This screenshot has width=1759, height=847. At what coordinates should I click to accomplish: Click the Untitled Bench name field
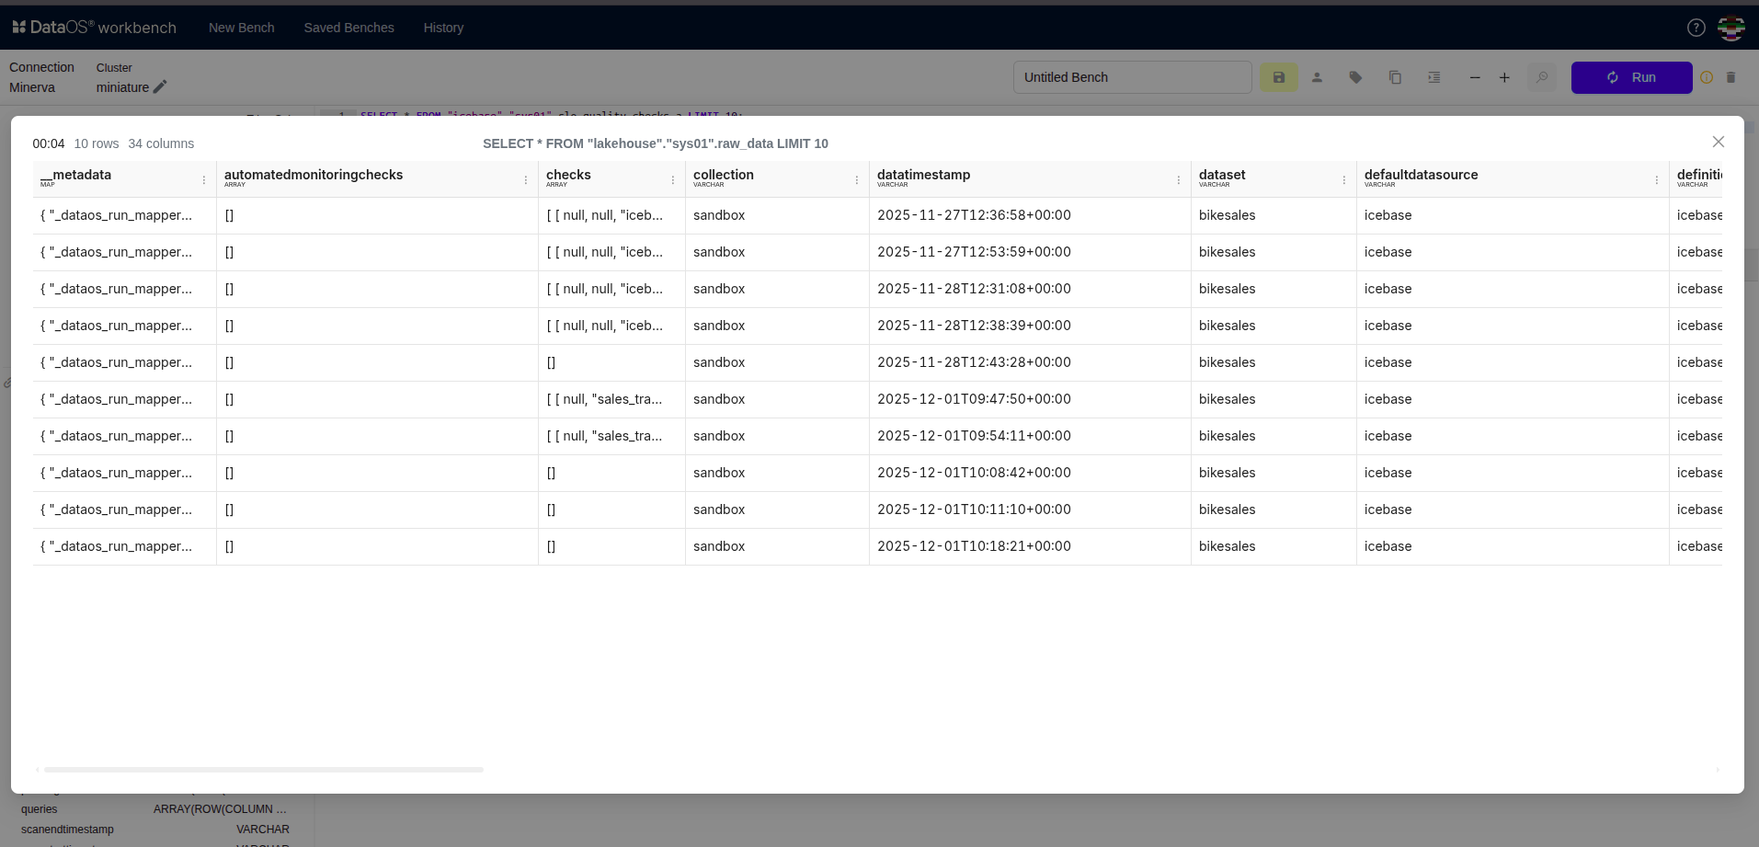(1131, 77)
